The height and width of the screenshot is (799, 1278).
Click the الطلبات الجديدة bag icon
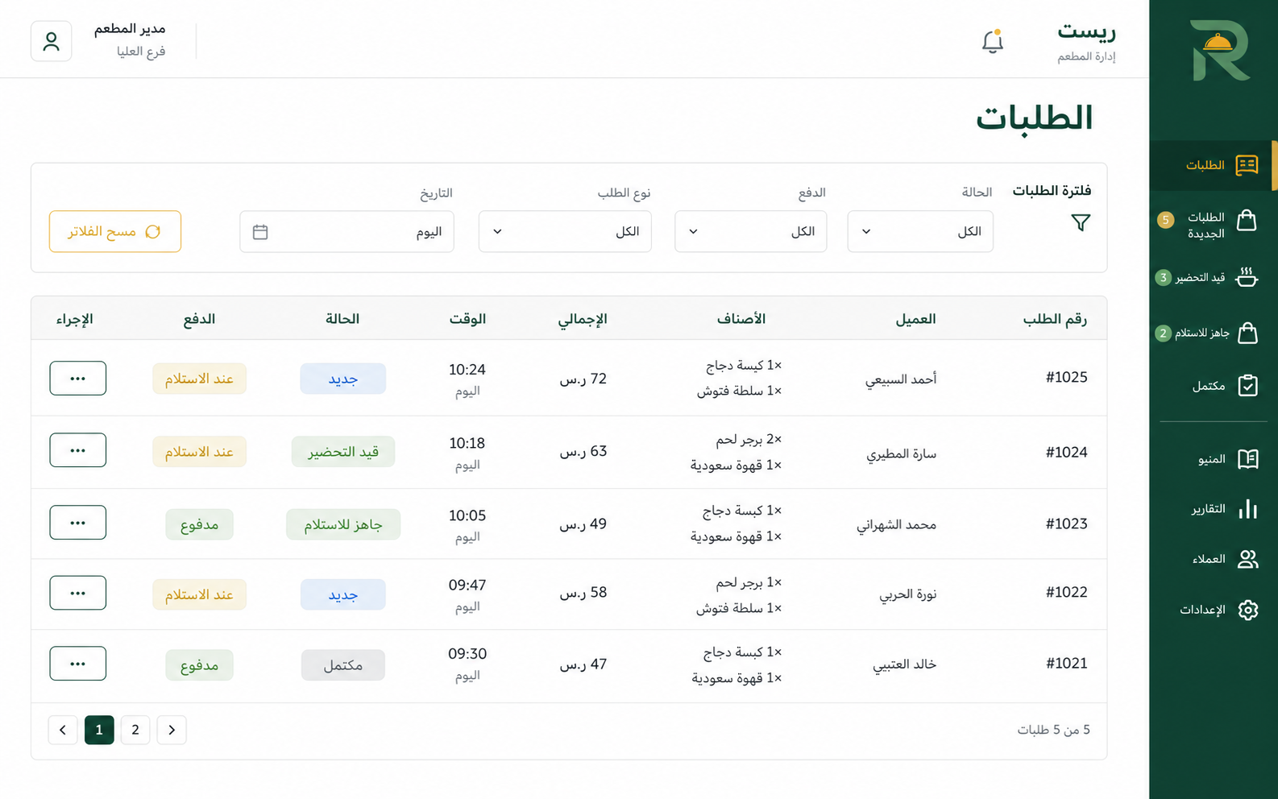(1247, 220)
